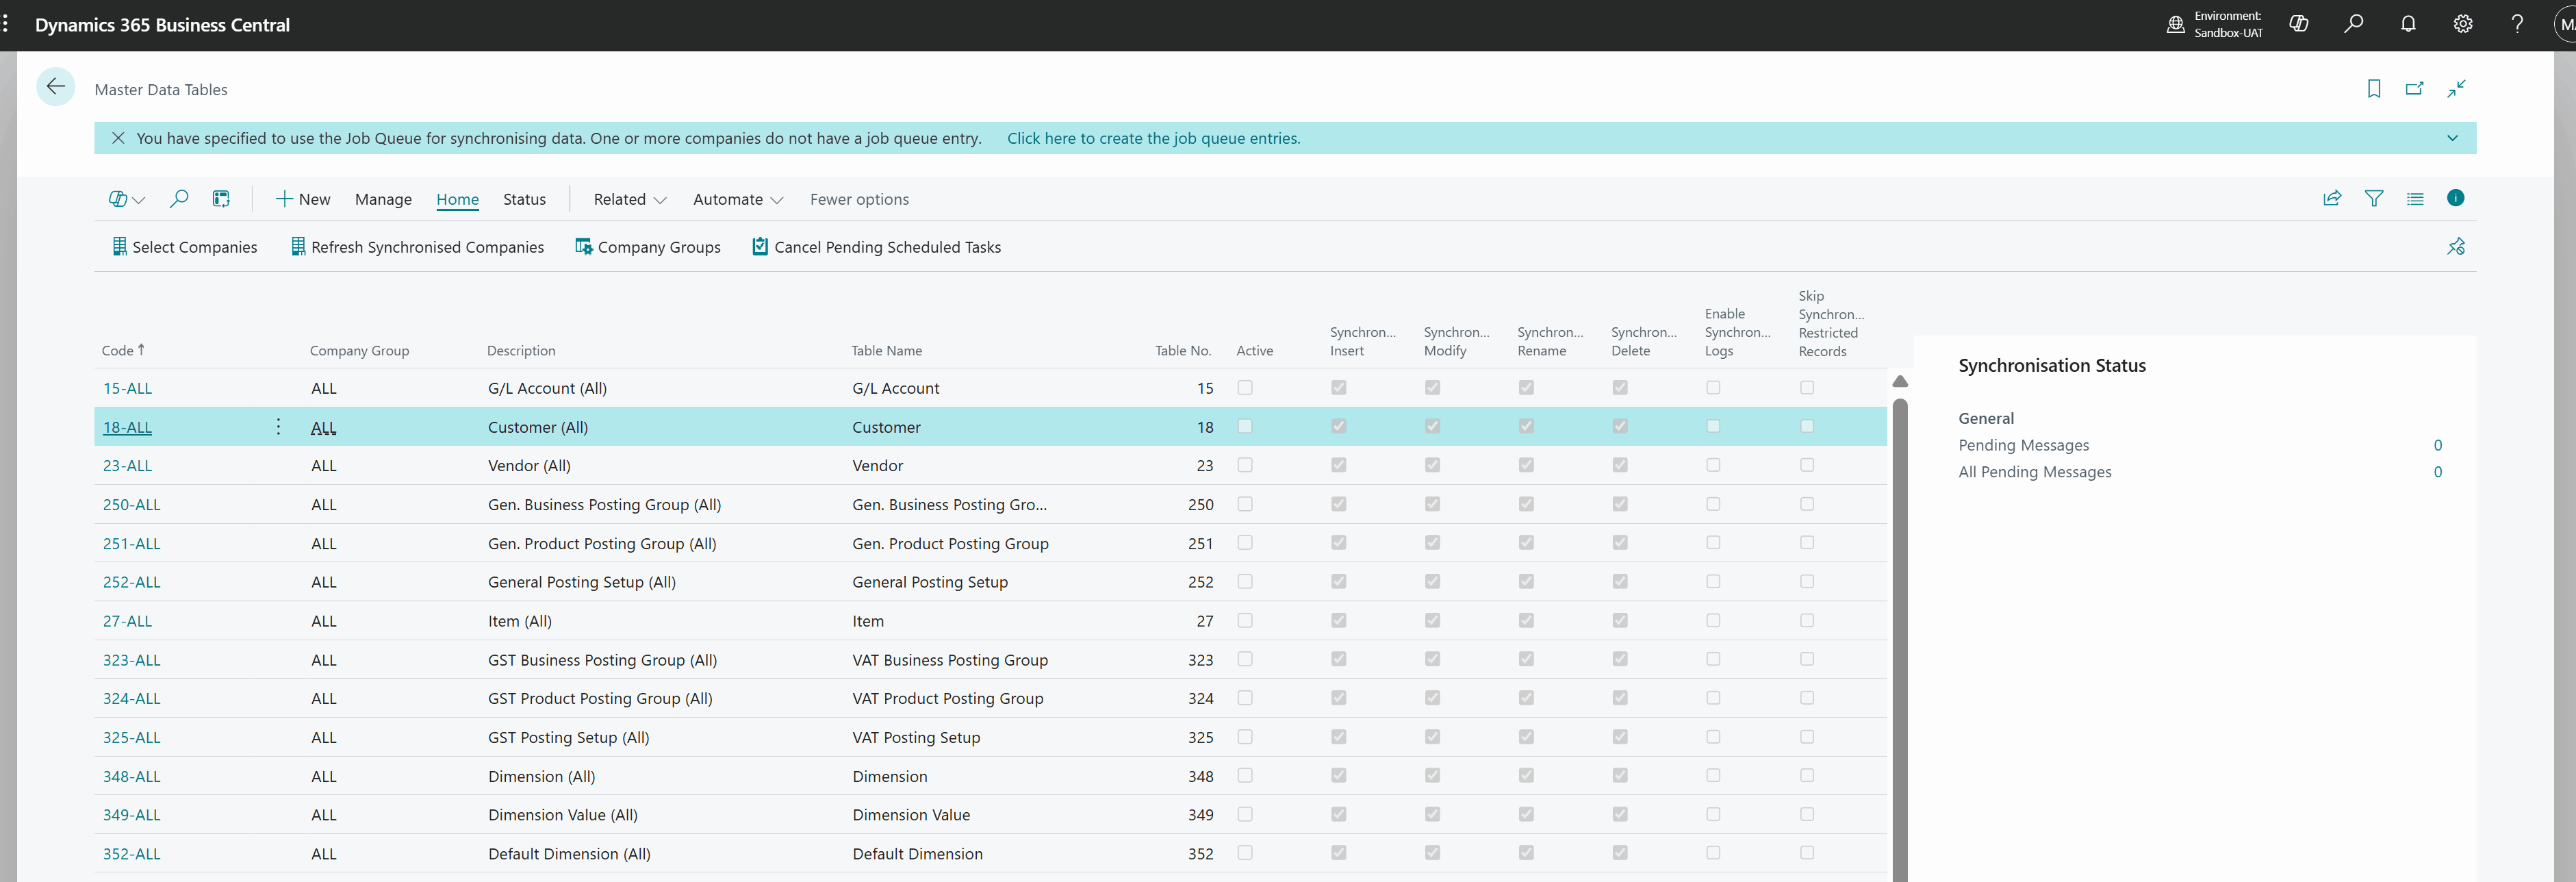2576x882 pixels.
Task: Dismiss the job queue notification
Action: [118, 138]
